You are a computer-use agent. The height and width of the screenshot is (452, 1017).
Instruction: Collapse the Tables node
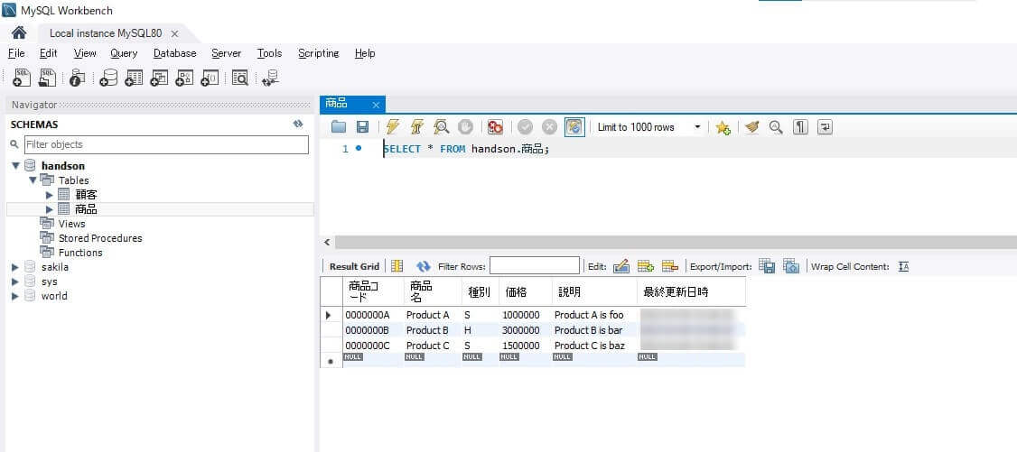(33, 180)
